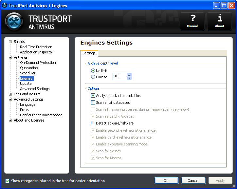Open the About info button
The width and height of the screenshot is (237, 189).
click(219, 21)
